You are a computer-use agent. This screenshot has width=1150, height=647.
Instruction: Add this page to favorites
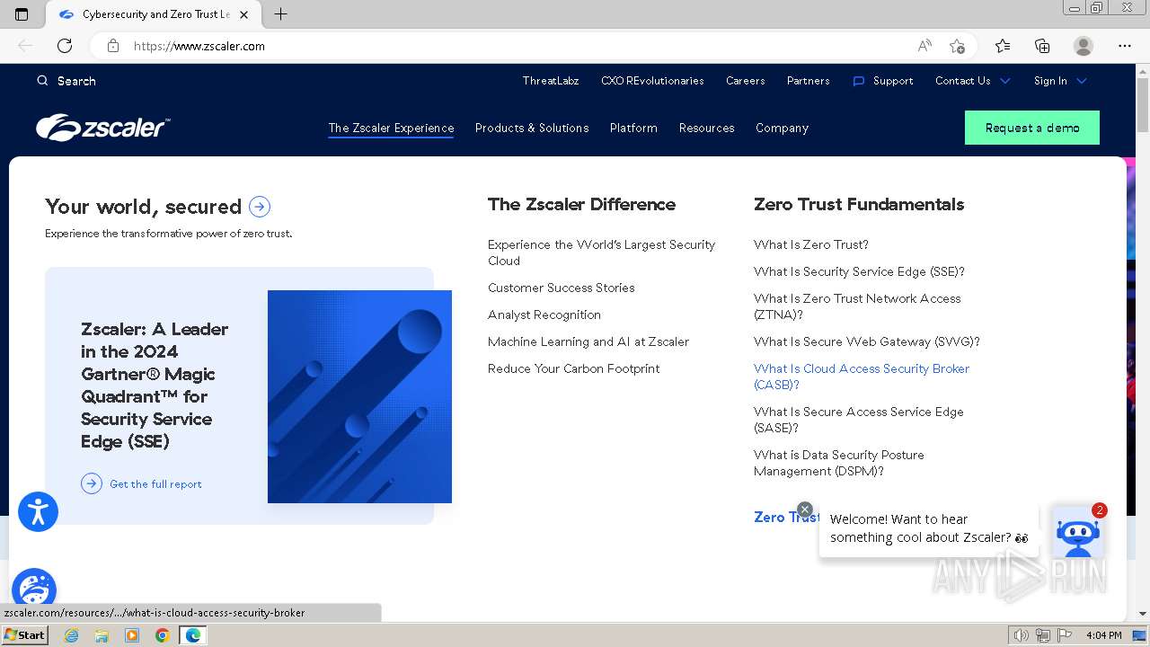tap(957, 46)
